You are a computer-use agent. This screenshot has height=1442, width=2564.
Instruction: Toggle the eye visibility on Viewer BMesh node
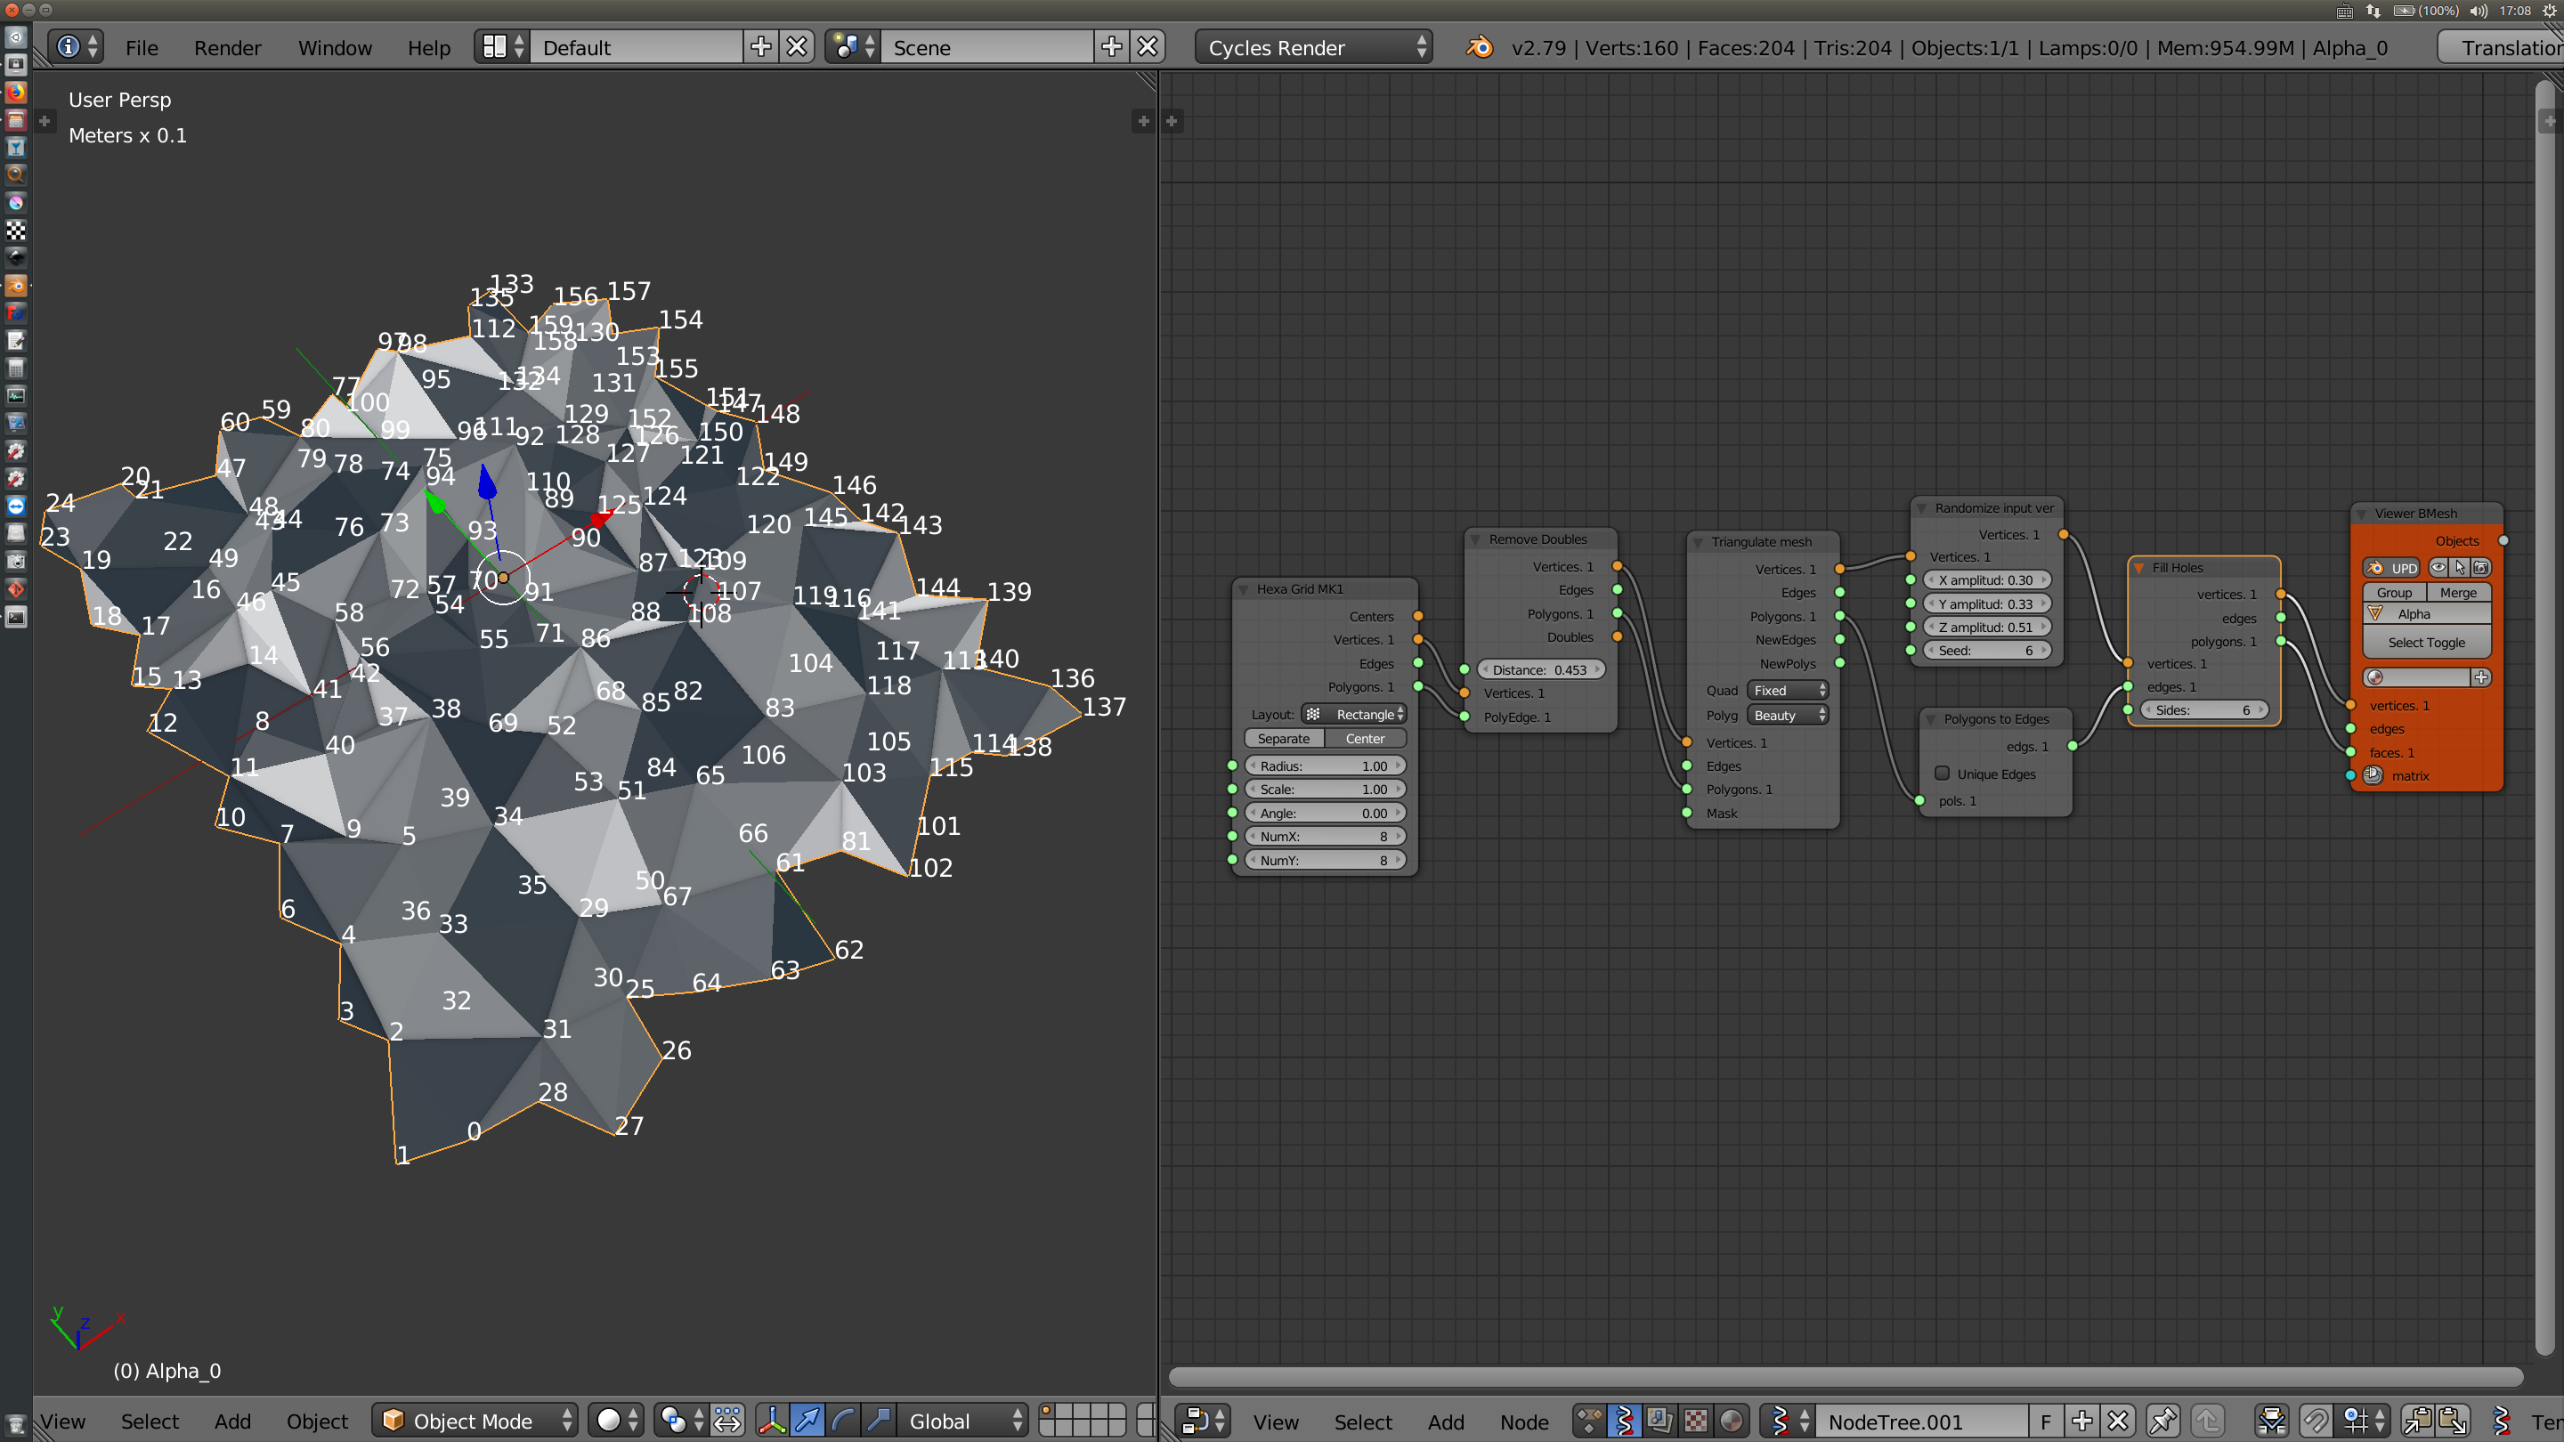tap(2438, 567)
